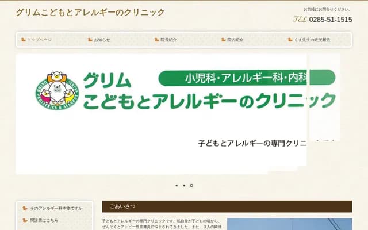Open sidebar link 問診票はこちら
The width and height of the screenshot is (368, 230).
click(x=44, y=220)
